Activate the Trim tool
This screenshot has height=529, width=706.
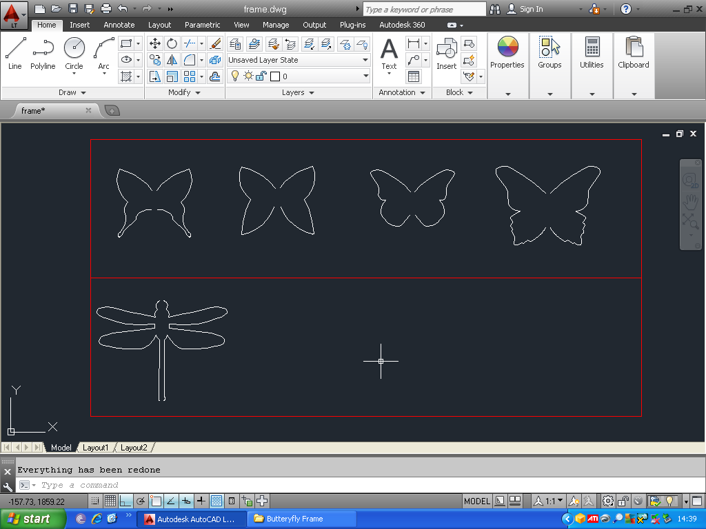pos(190,43)
